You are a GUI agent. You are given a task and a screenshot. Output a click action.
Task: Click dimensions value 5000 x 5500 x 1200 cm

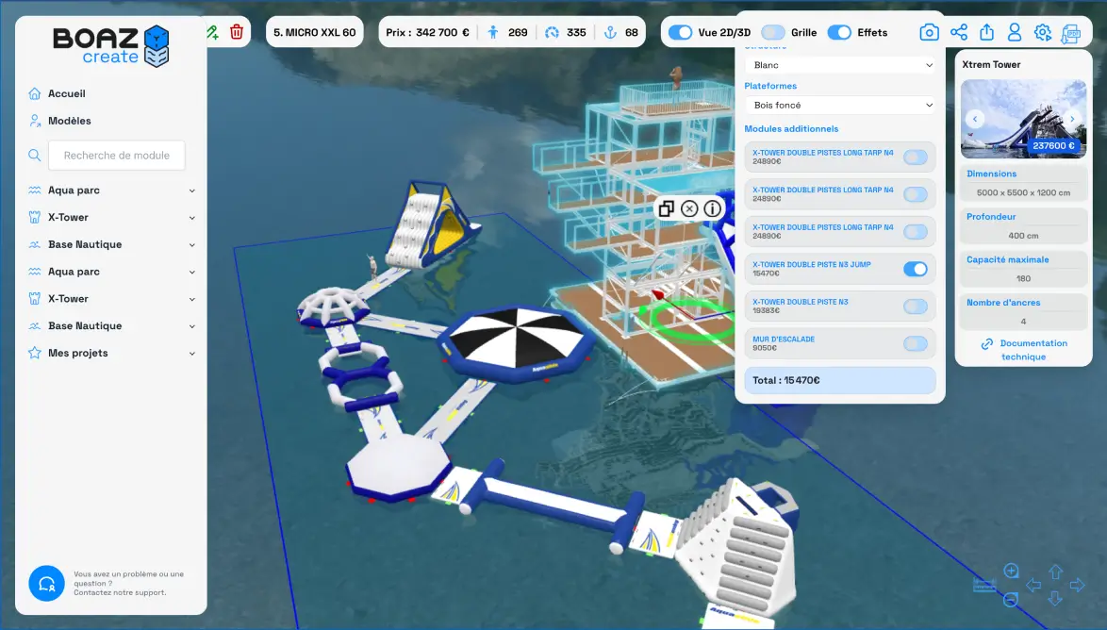(x=1023, y=192)
